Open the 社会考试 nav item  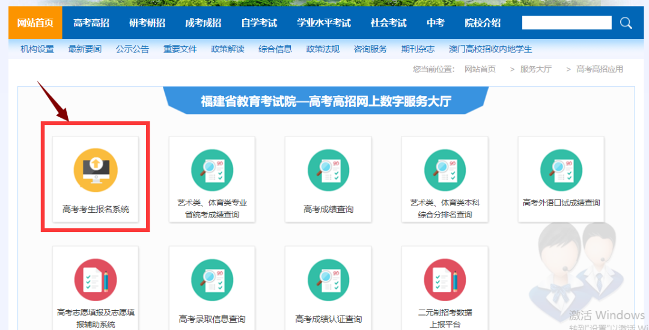click(x=389, y=23)
